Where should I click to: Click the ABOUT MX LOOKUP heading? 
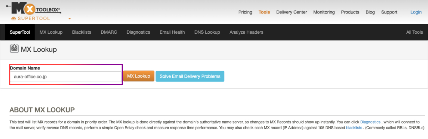42,110
